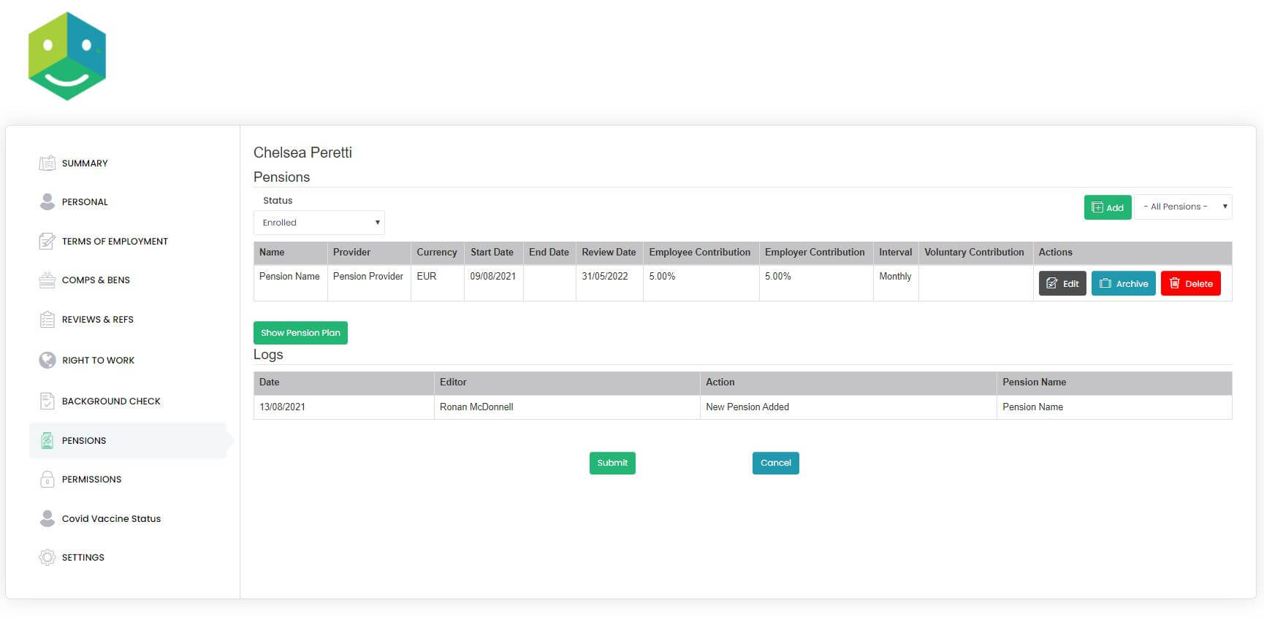The height and width of the screenshot is (619, 1264).
Task: Open REVIEWS & REFS
Action: [97, 320]
